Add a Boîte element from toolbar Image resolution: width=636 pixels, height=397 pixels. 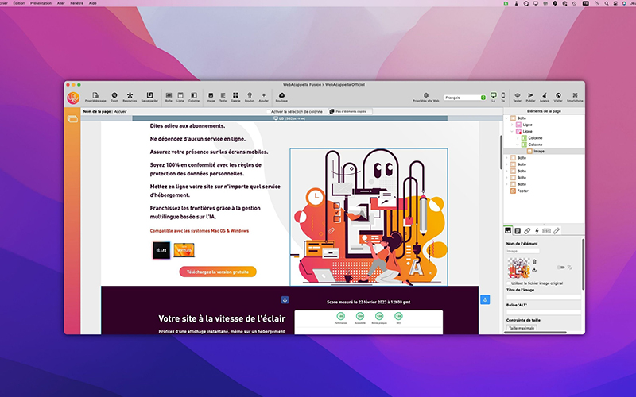pyautogui.click(x=169, y=97)
